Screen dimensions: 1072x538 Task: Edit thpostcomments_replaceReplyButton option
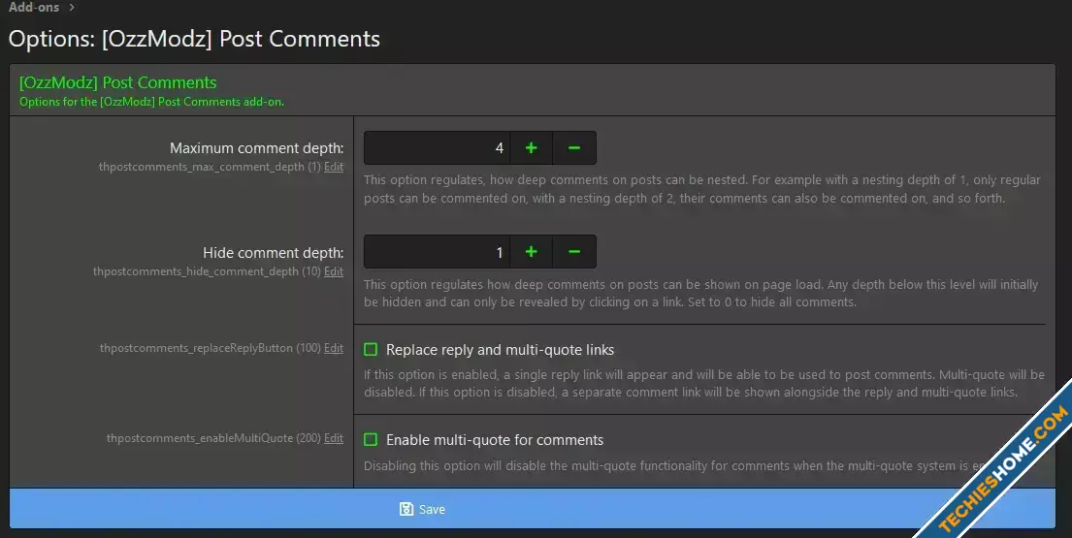(334, 348)
